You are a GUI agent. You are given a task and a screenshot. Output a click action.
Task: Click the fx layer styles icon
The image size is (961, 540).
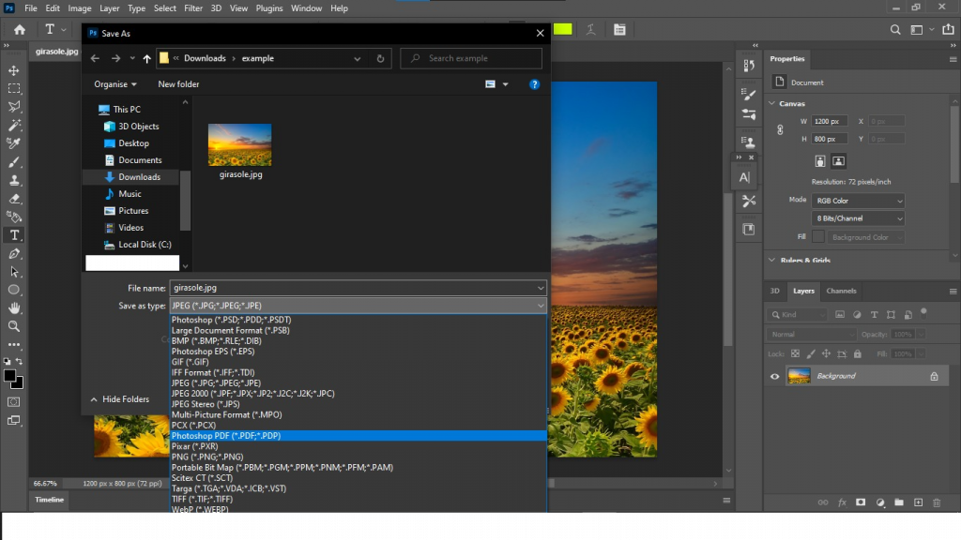pyautogui.click(x=843, y=502)
